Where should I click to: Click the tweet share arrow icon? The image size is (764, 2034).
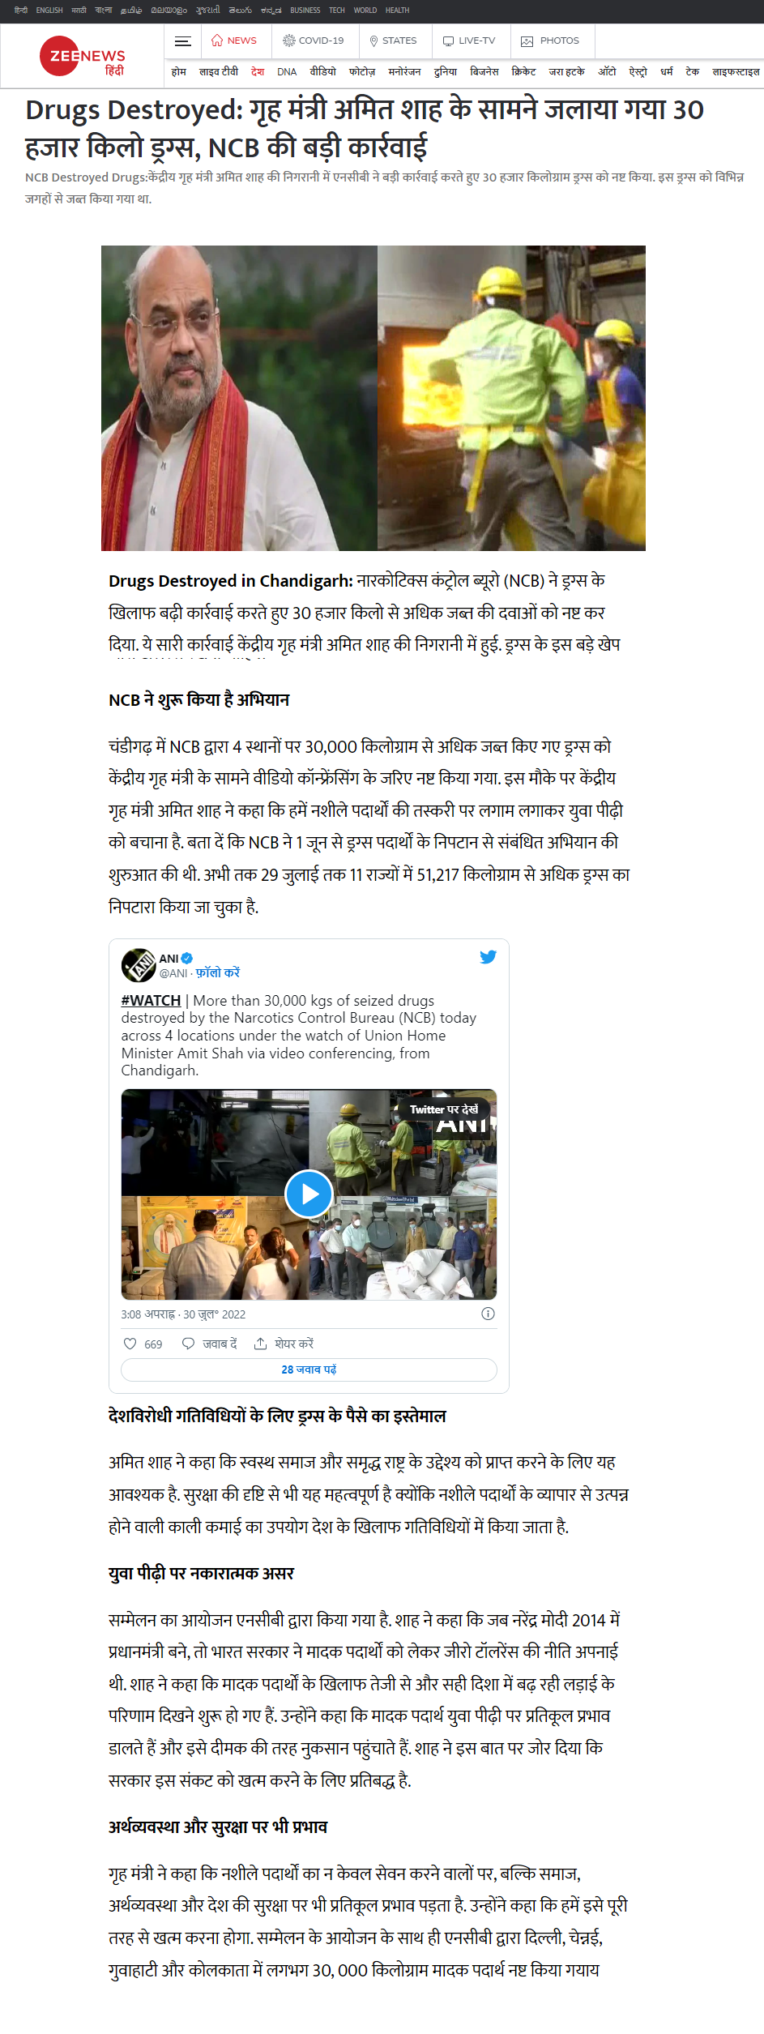pos(260,1344)
